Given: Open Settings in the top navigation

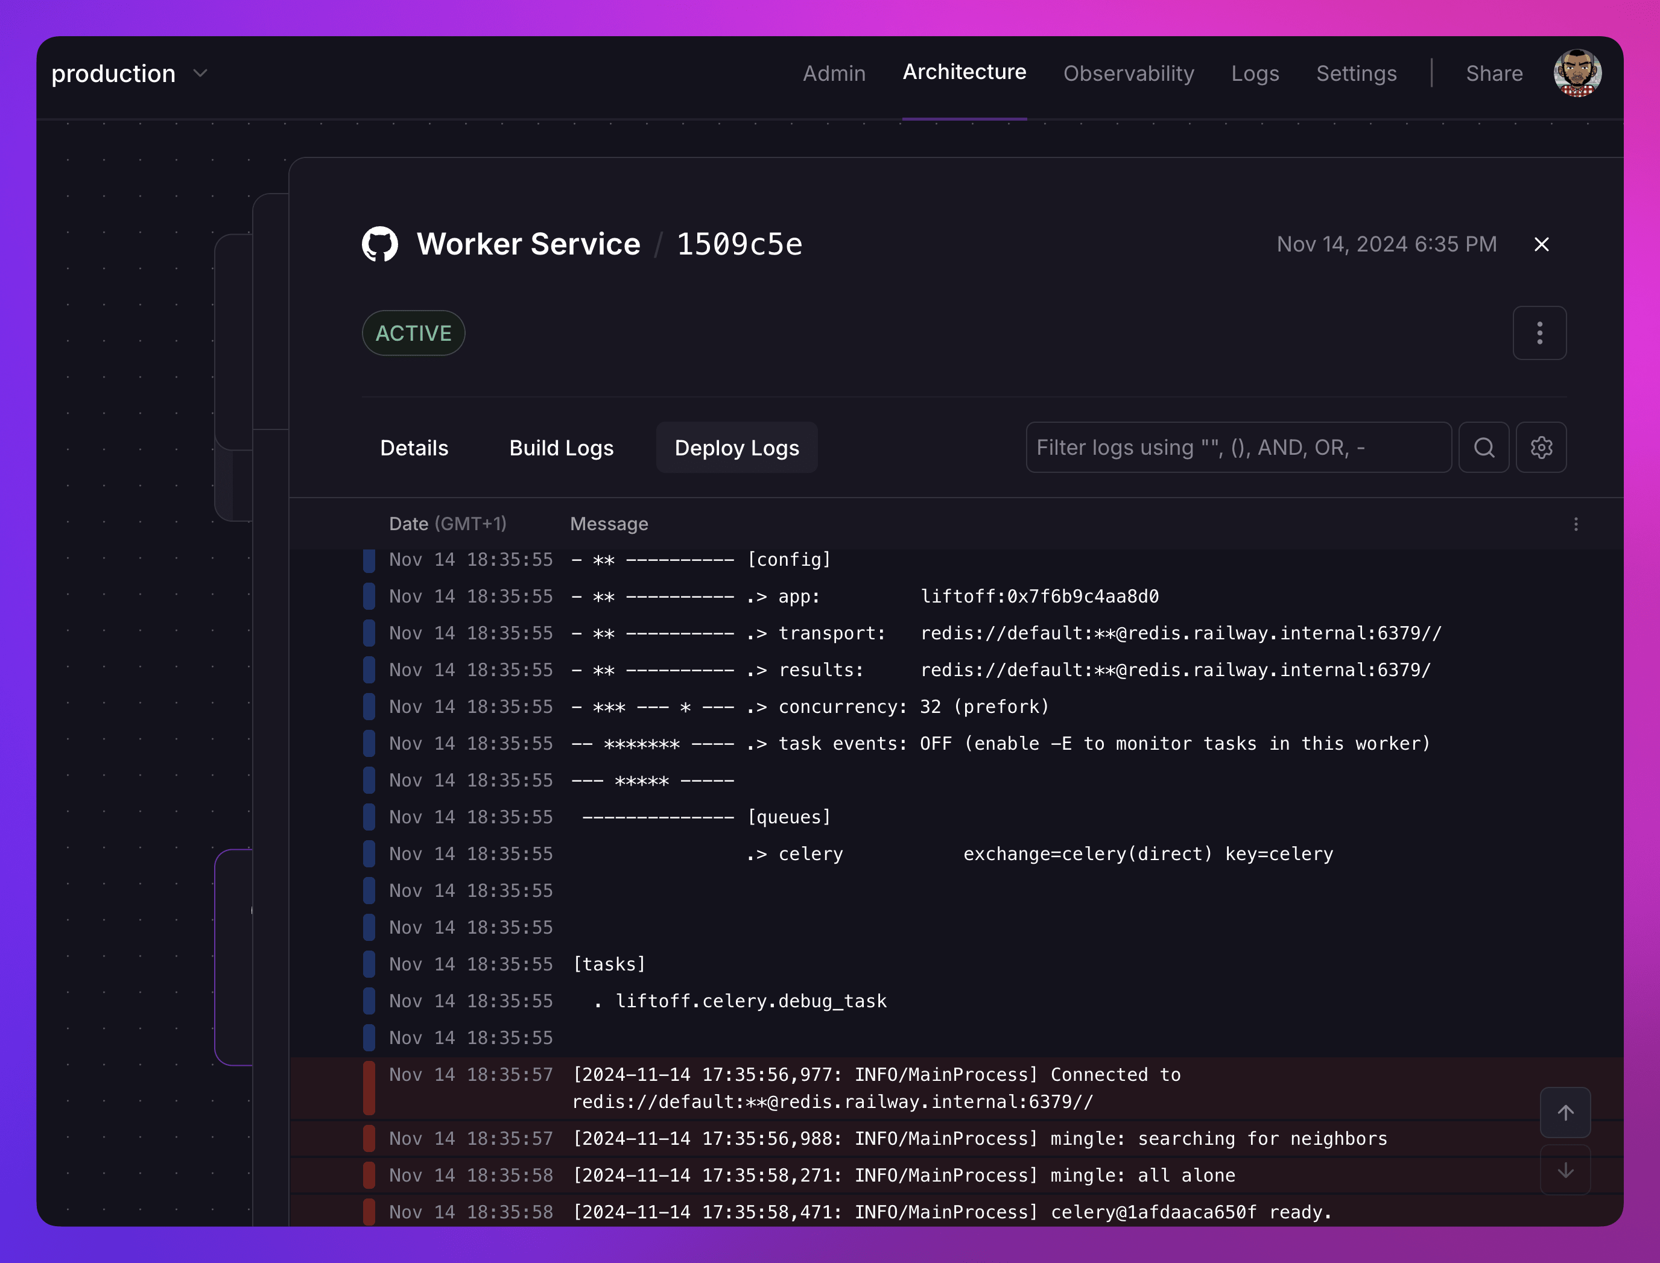Looking at the screenshot, I should point(1355,74).
